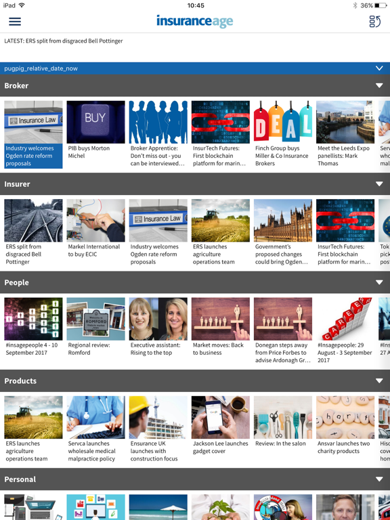Collapse the Insurer section arrow
The image size is (390, 520).
379,184
